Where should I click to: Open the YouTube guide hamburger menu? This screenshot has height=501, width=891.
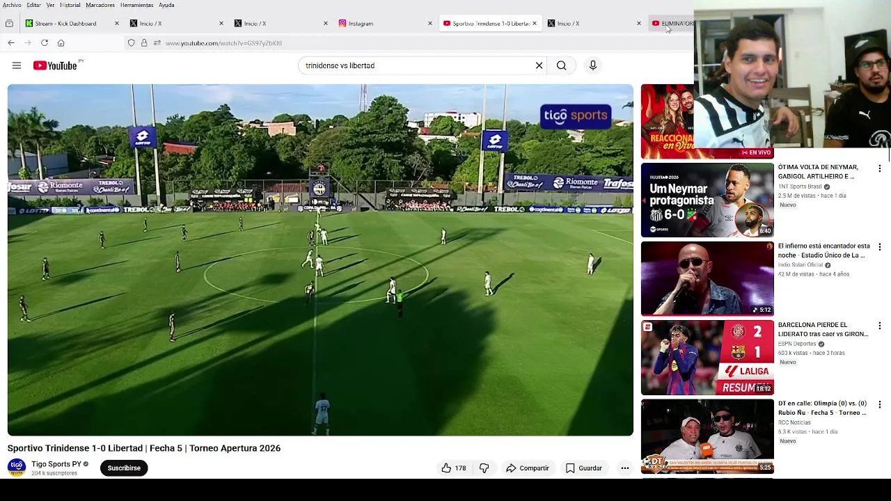tap(17, 65)
